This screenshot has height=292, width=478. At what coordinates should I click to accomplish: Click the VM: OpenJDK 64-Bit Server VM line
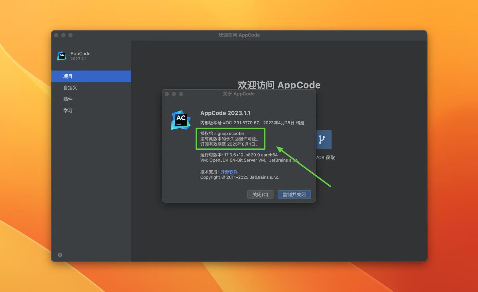click(250, 160)
